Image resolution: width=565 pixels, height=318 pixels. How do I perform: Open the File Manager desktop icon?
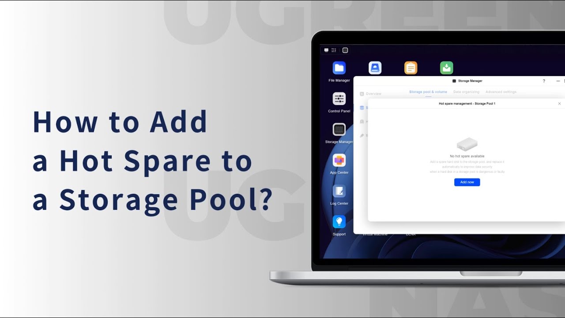(339, 68)
